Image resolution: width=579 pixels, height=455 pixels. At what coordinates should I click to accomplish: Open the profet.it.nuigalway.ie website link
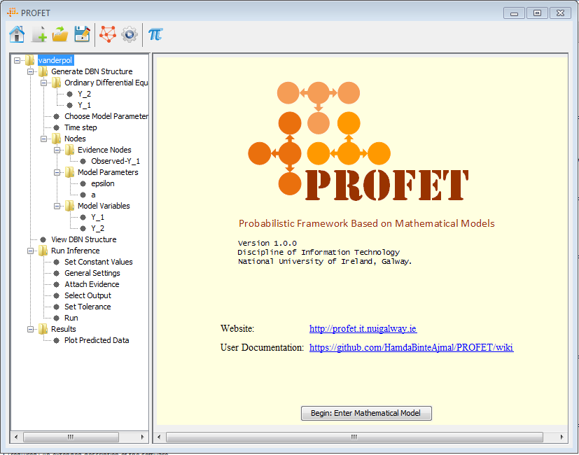(x=363, y=328)
